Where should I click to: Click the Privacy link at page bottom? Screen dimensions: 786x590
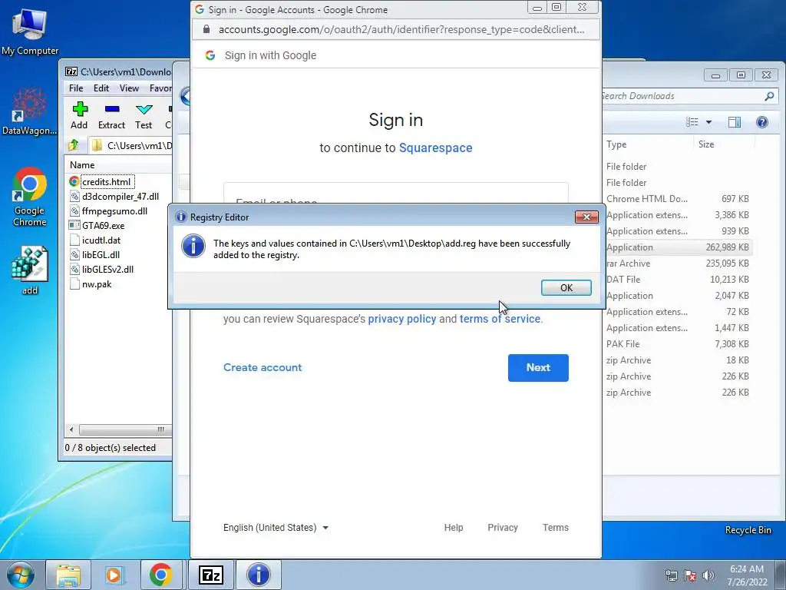pyautogui.click(x=503, y=528)
